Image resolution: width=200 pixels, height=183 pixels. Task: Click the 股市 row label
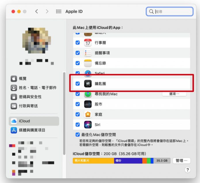click(98, 104)
